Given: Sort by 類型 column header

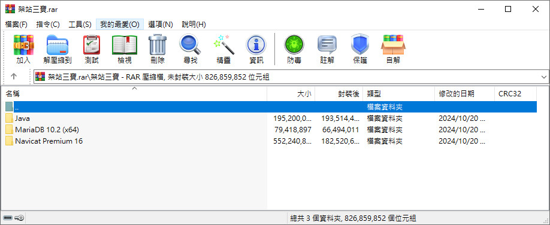Looking at the screenshot, I should pyautogui.click(x=399, y=93).
